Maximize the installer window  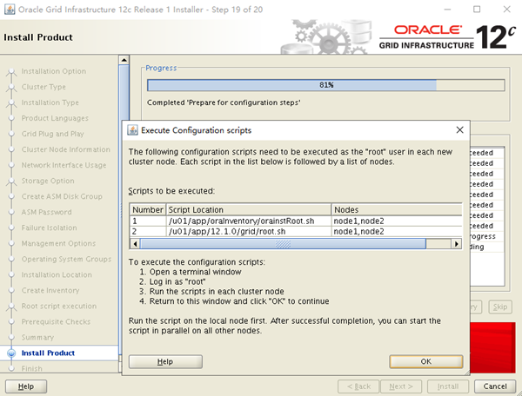(477, 10)
